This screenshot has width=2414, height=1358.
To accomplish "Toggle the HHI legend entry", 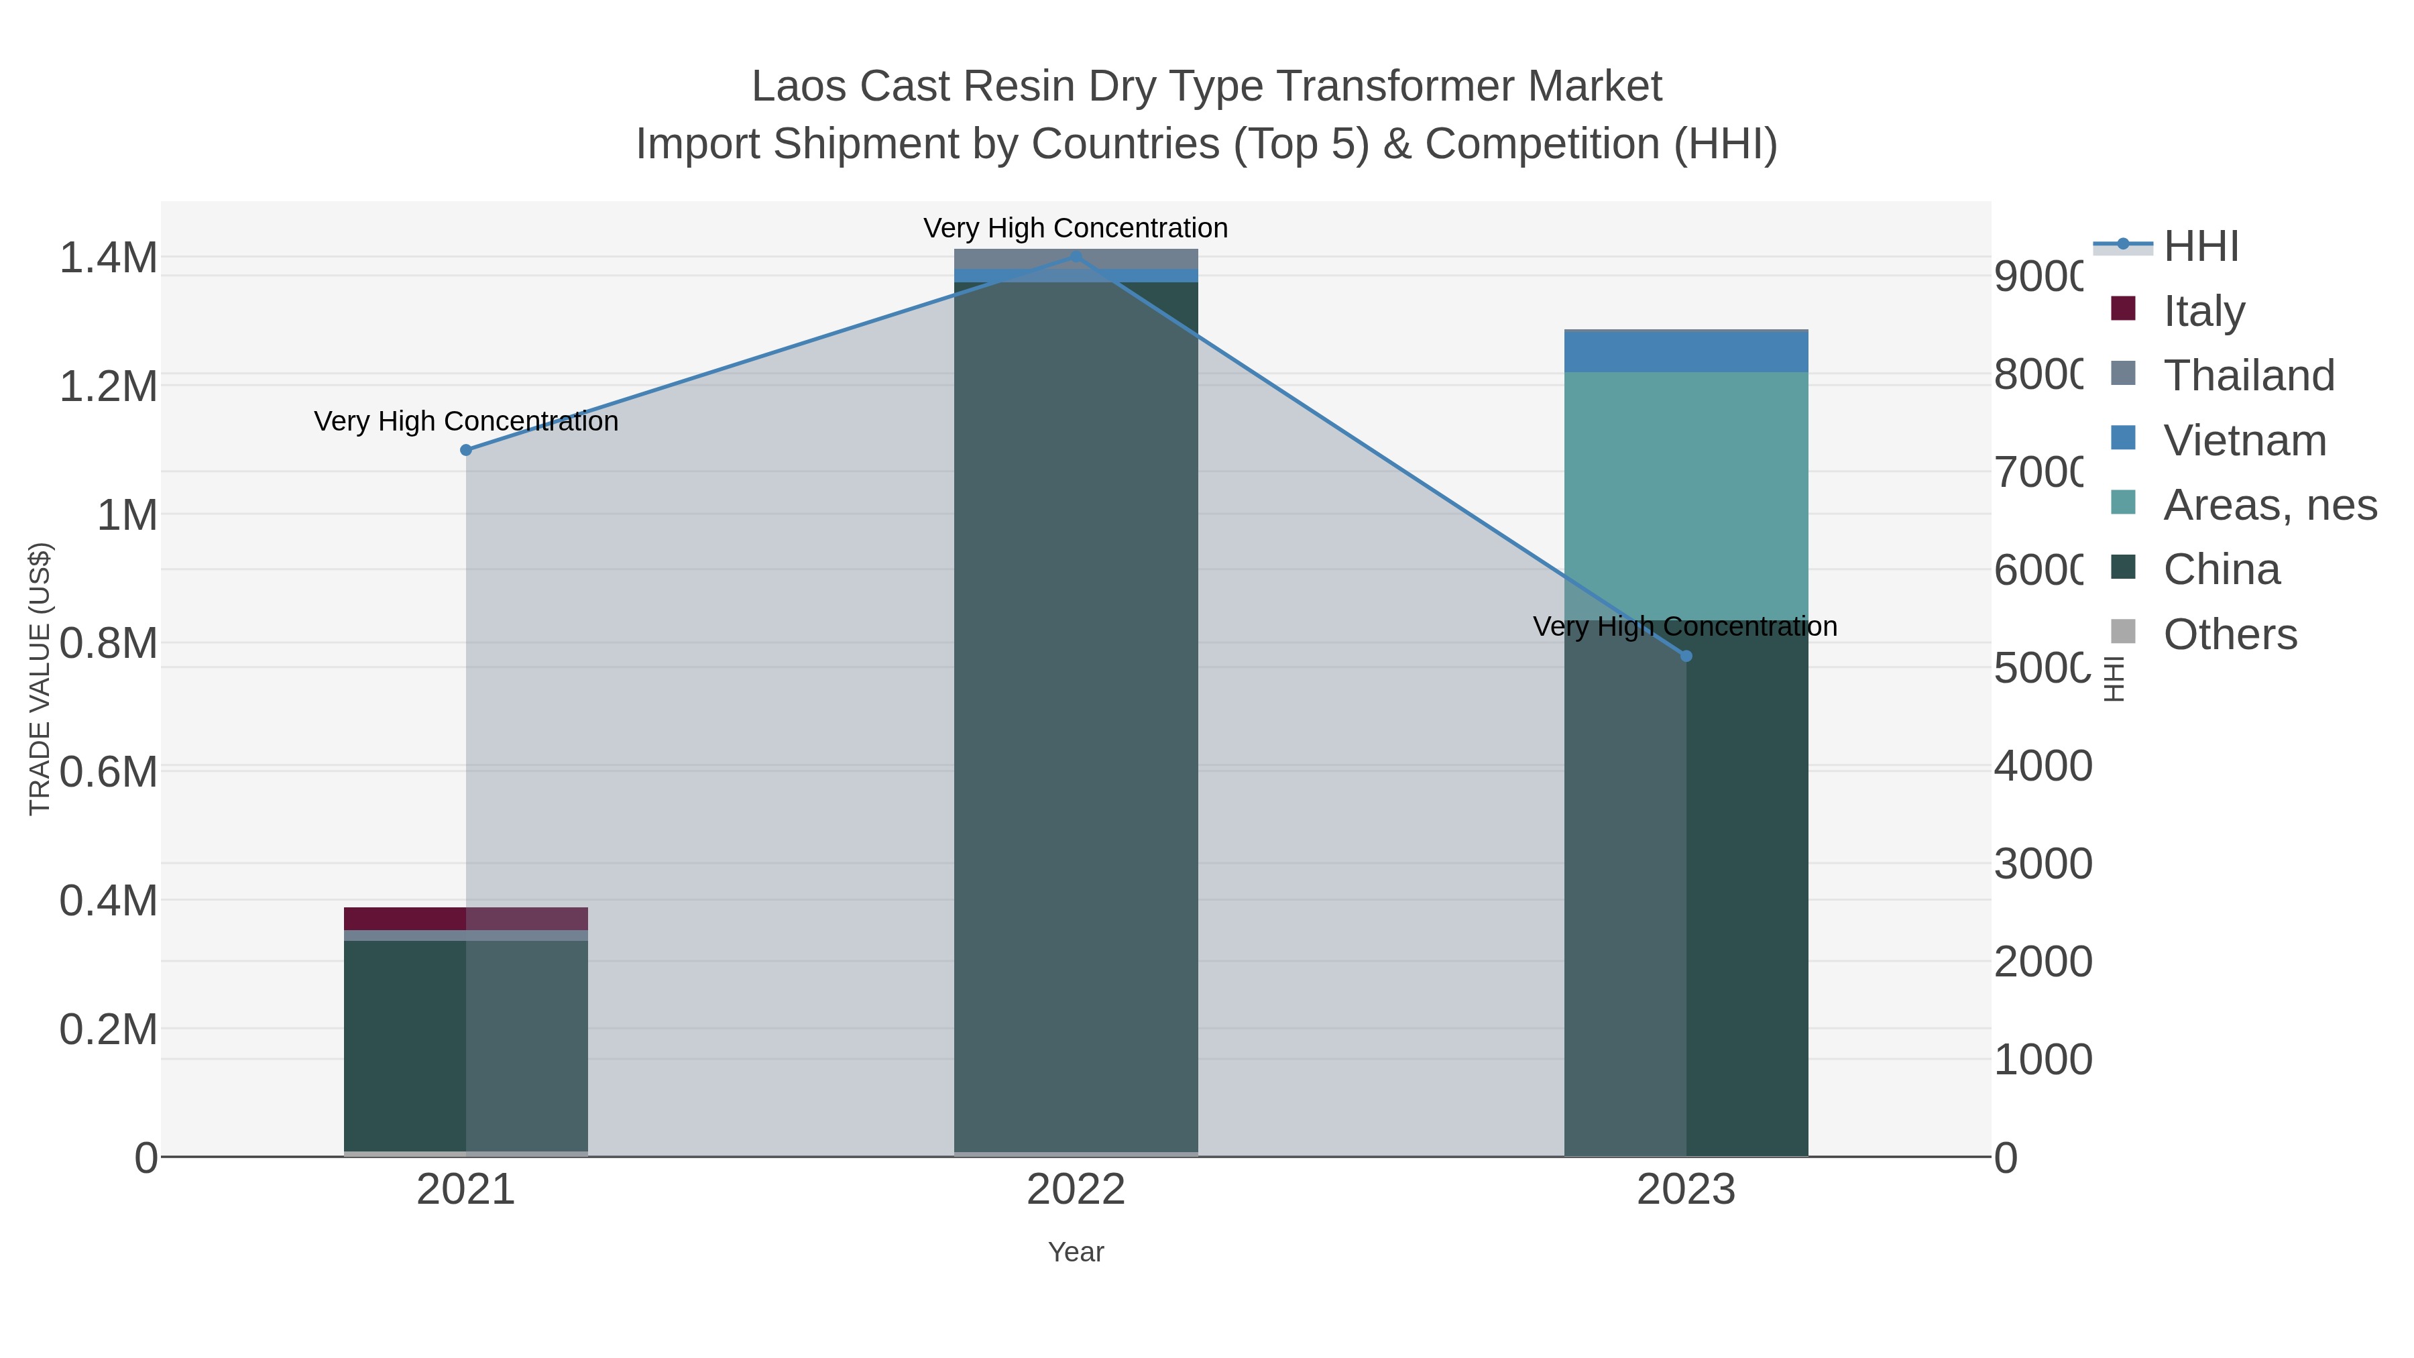I will pos(2166,247).
